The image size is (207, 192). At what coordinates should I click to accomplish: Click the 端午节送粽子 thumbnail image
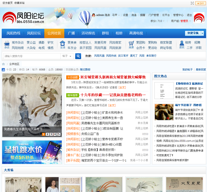tap(164, 112)
